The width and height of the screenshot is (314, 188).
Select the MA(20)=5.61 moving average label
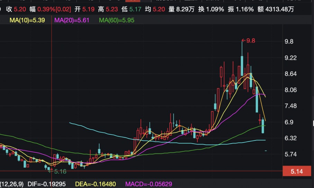tap(72, 20)
